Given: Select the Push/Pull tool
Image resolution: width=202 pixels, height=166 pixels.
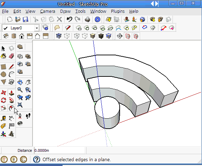Looking at the screenshot, I should (11, 93).
